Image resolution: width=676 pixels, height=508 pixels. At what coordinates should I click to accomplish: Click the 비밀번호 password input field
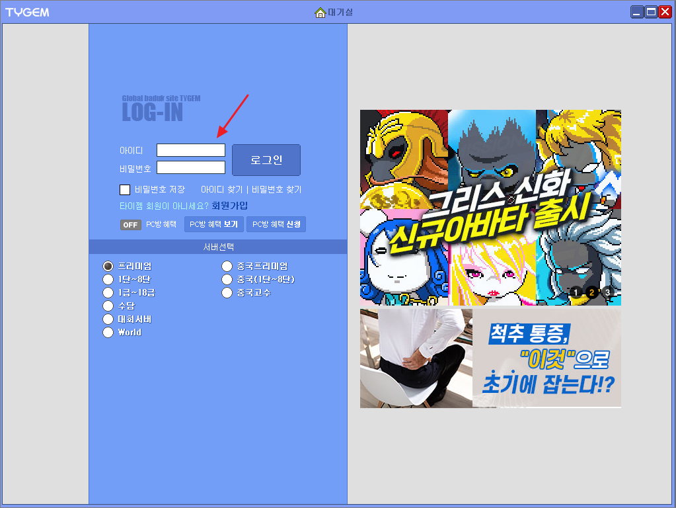[x=190, y=167]
